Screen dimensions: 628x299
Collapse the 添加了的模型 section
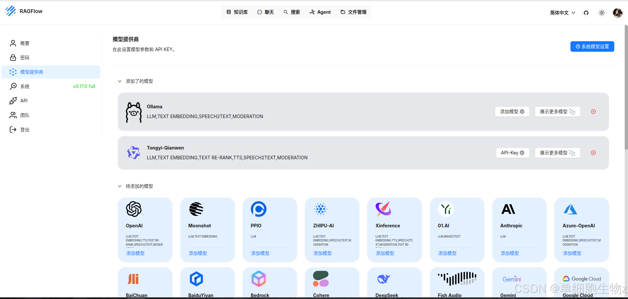(x=120, y=81)
